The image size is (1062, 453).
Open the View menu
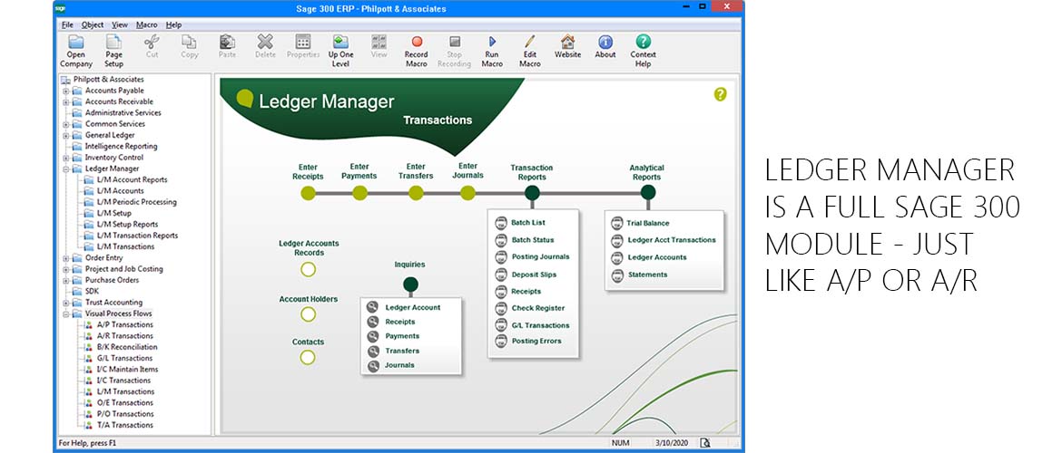[x=120, y=25]
